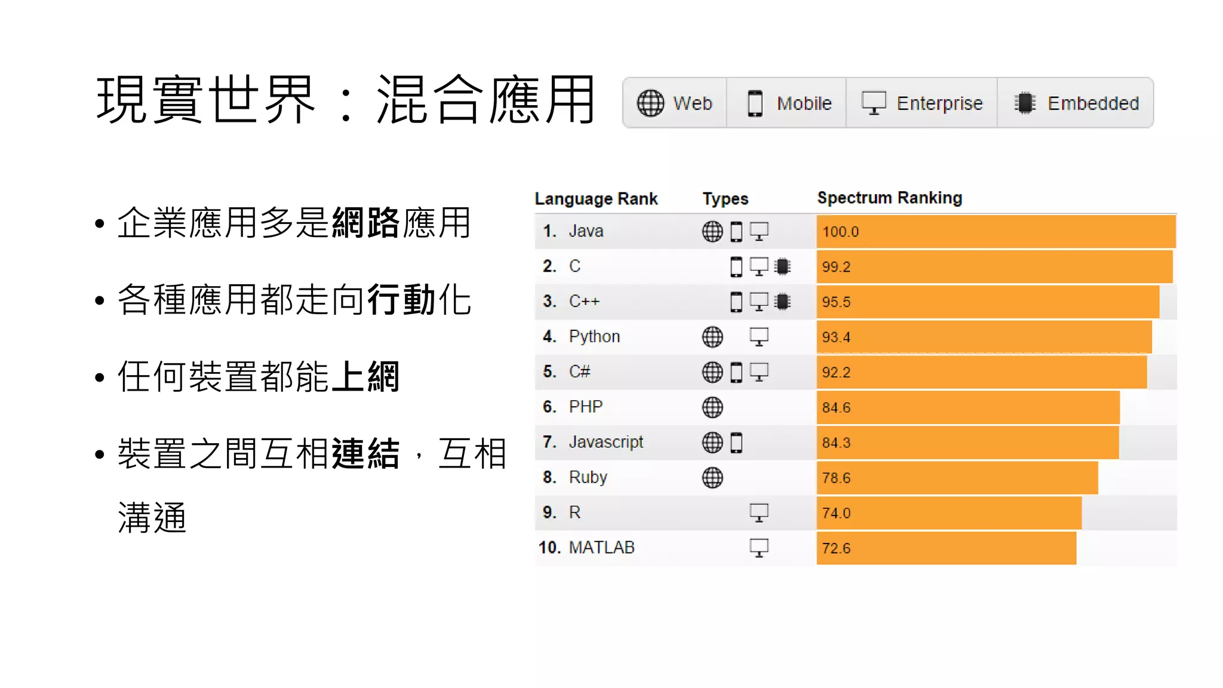Click the Enterprise monitor icon in C# row

pyautogui.click(x=759, y=372)
